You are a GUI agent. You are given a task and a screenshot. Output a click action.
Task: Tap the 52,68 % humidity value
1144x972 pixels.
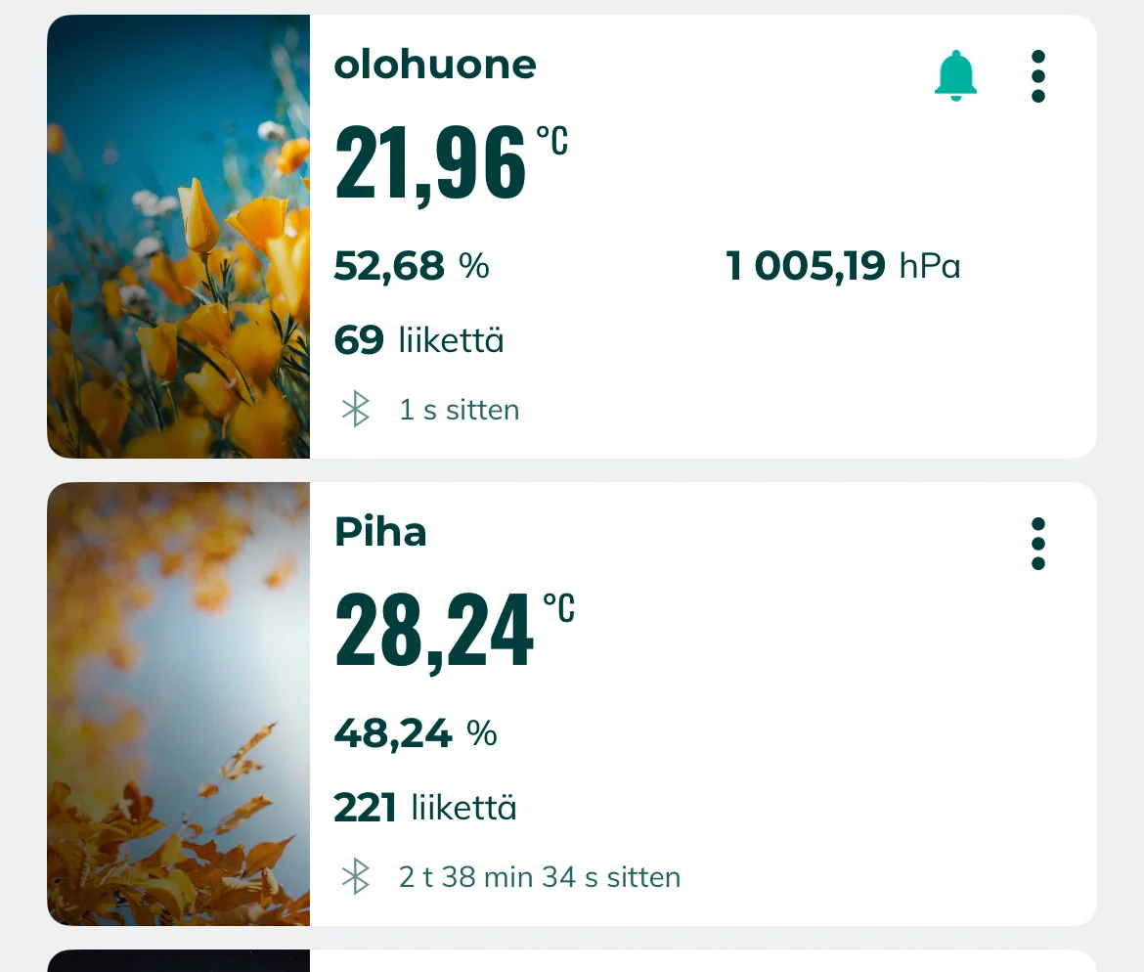412,265
